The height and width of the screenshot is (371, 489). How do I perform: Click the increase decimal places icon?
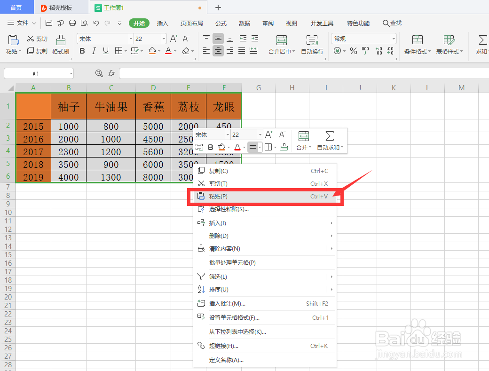click(379, 51)
